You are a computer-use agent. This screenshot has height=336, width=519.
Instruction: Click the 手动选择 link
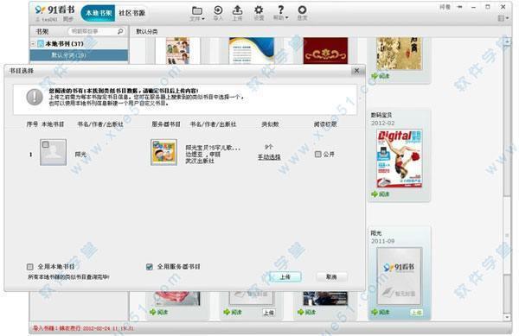point(269,157)
